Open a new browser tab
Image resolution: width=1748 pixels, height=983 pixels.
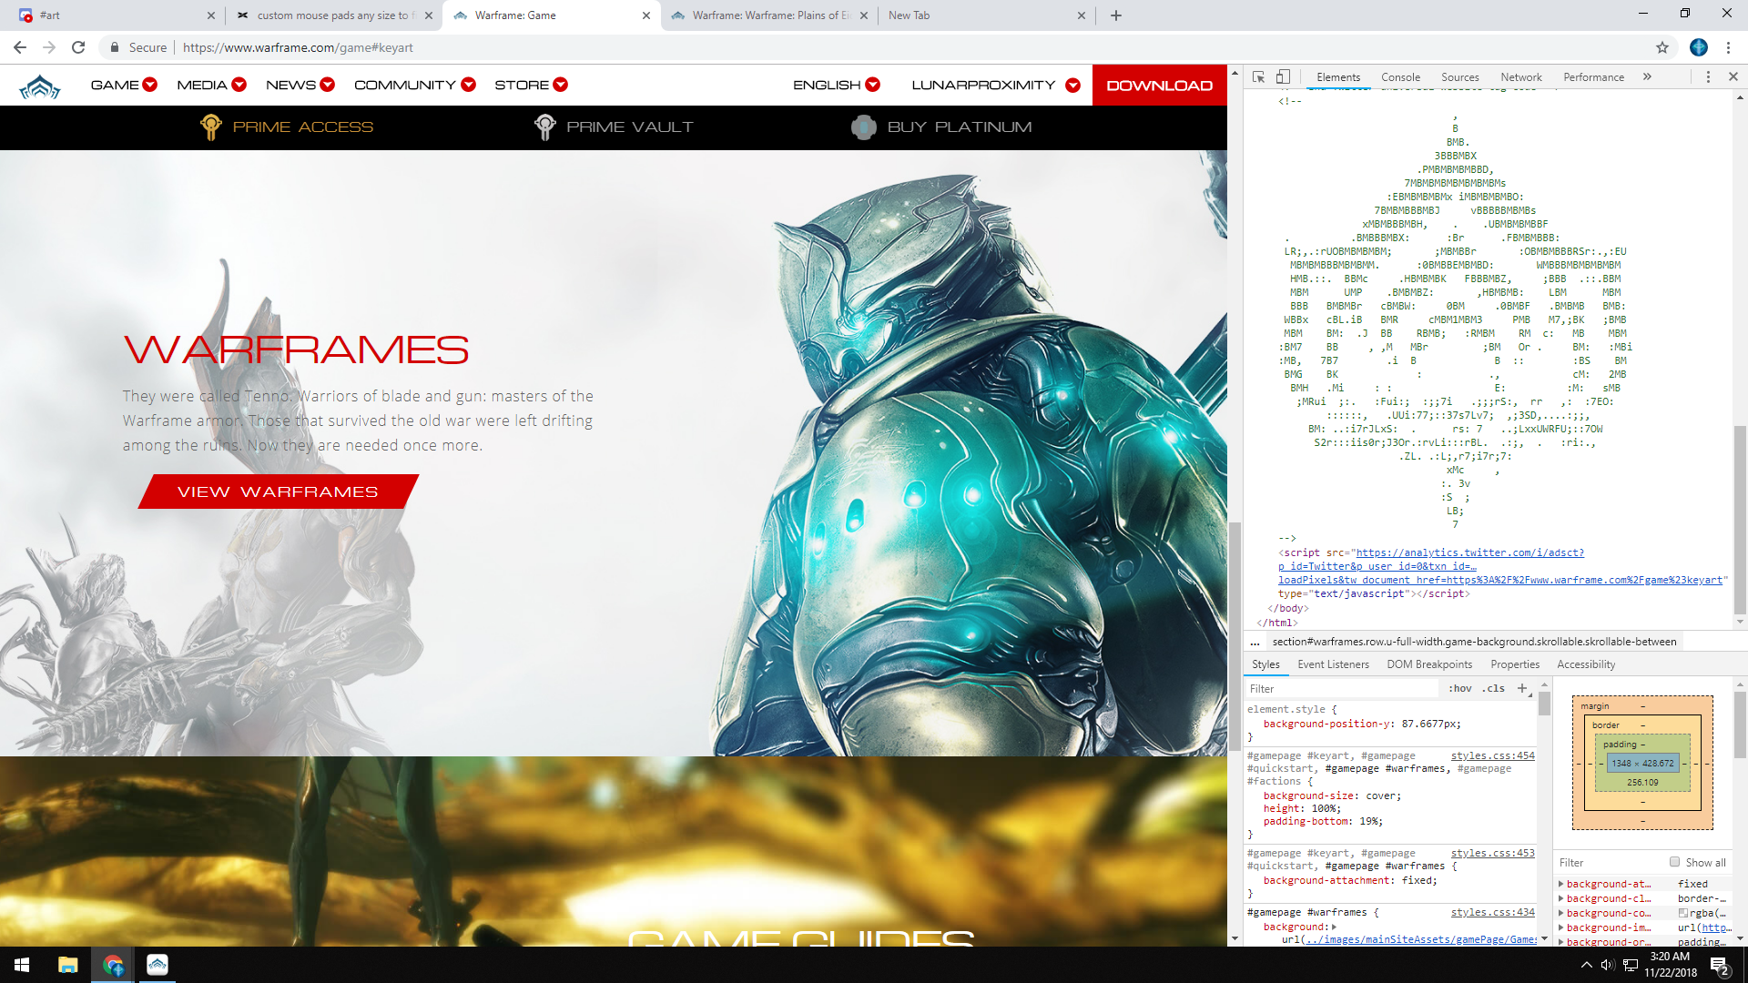click(1116, 15)
